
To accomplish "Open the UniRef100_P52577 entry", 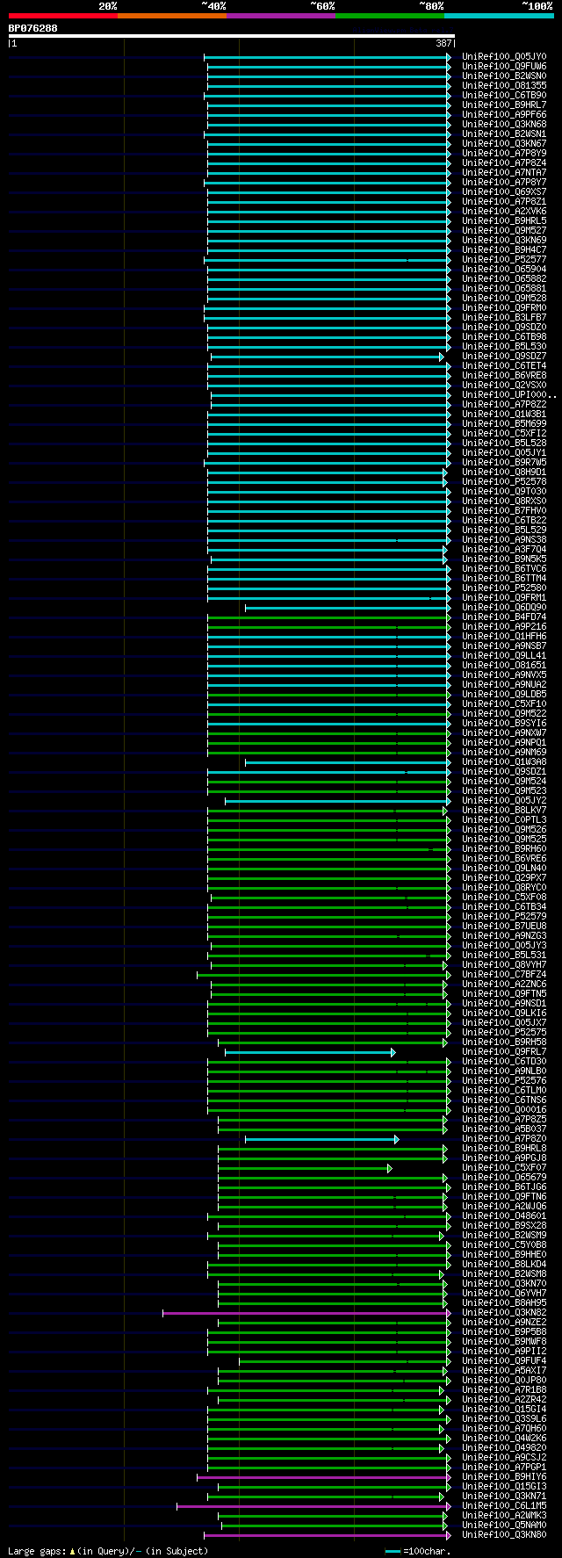I will click(x=504, y=260).
